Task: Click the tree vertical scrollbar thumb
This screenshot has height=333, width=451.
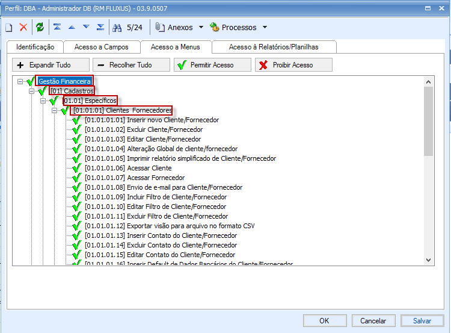Action: (428, 121)
